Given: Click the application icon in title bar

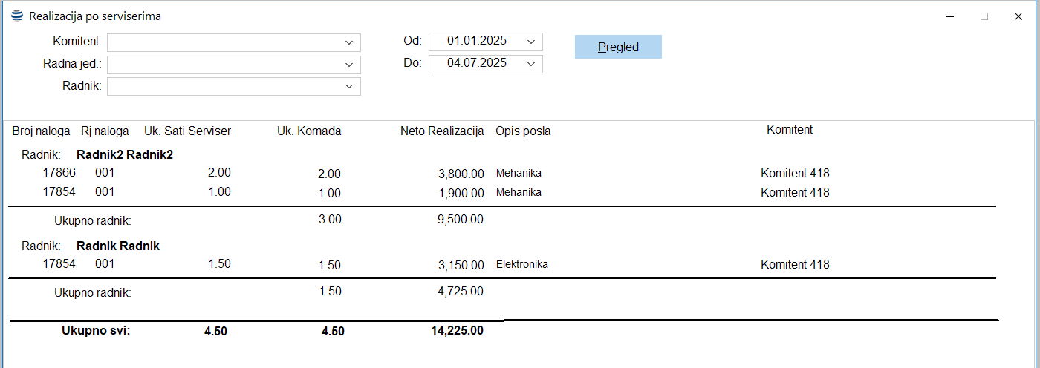Looking at the screenshot, I should coord(17,16).
